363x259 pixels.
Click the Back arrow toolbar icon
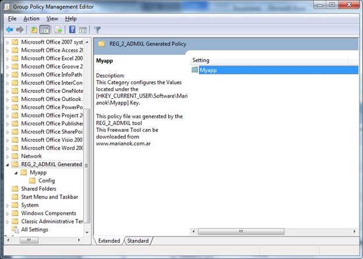(x=10, y=30)
